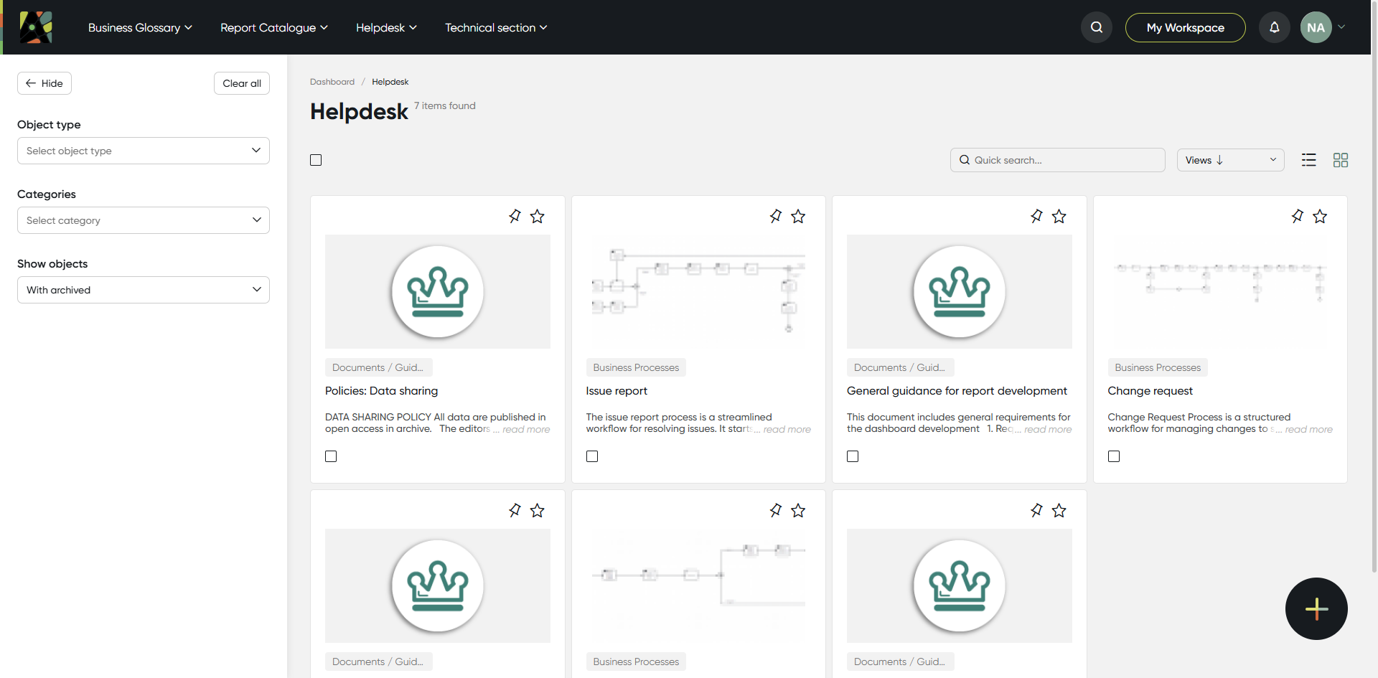1378x678 pixels.
Task: Click the floating plus add button
Action: [x=1316, y=608]
